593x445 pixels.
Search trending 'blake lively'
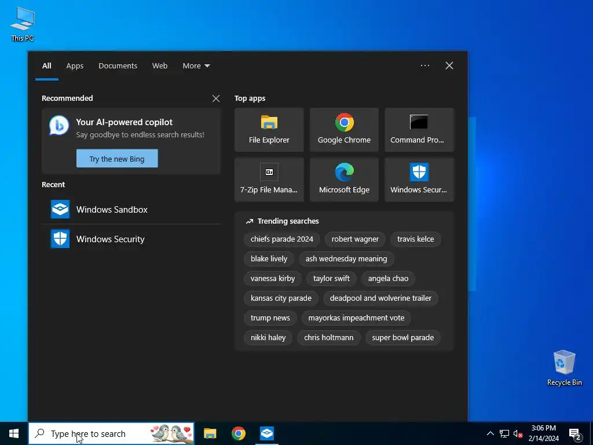point(269,259)
